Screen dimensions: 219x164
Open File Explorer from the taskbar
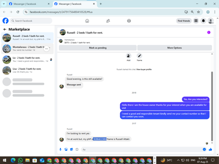(x=28, y=161)
